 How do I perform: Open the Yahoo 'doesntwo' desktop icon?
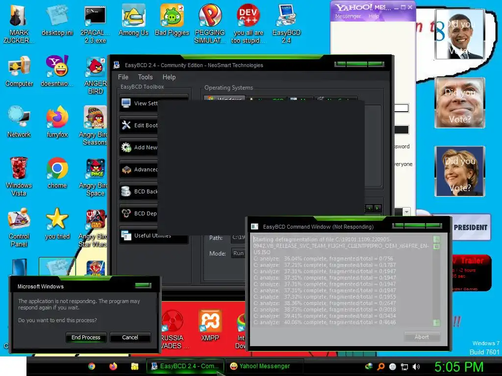pos(57,71)
